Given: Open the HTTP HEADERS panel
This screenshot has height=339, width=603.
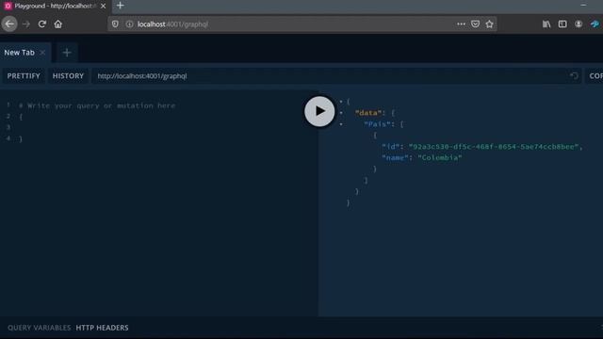Looking at the screenshot, I should [102, 328].
